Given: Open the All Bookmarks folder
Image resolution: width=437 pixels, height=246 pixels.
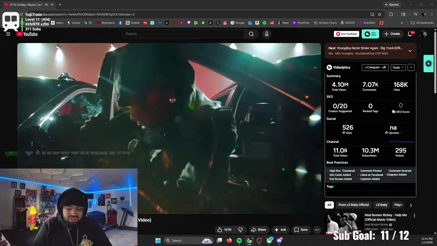Looking at the screenshot, I should point(422,23).
